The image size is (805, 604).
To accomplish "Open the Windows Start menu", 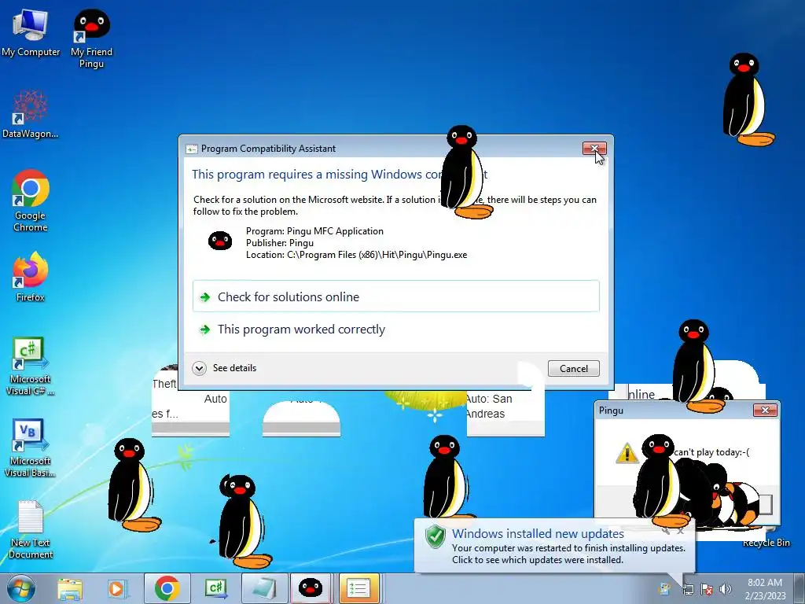I will pos(20,588).
